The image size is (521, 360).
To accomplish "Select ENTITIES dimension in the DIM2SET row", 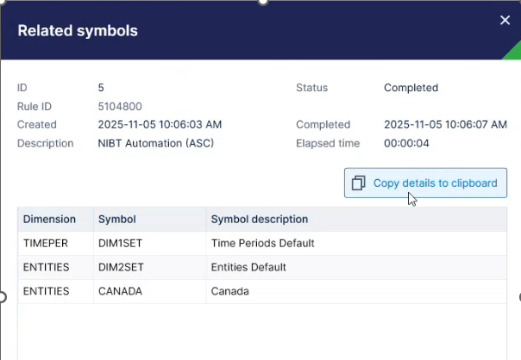I will (46, 268).
